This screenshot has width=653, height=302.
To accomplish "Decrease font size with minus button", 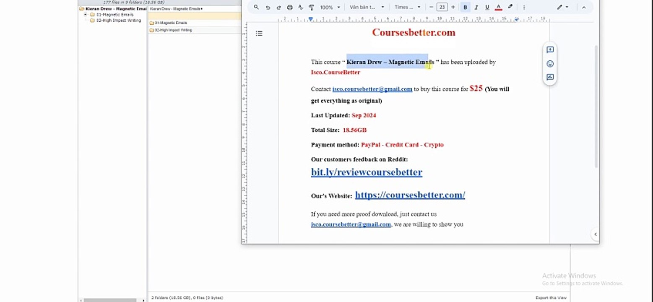I will [431, 7].
